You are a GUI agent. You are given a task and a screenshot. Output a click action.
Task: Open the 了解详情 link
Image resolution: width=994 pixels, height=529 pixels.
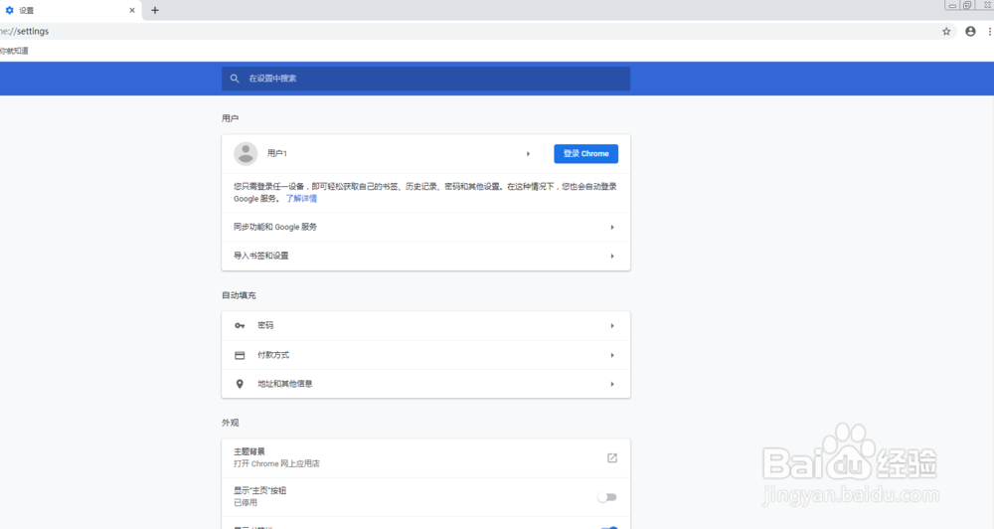pyautogui.click(x=301, y=199)
